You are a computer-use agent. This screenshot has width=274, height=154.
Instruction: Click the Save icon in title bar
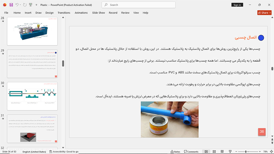tap(11, 5)
